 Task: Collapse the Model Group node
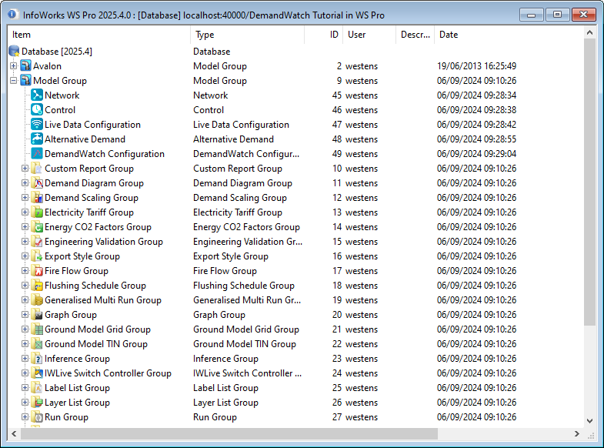tap(14, 81)
